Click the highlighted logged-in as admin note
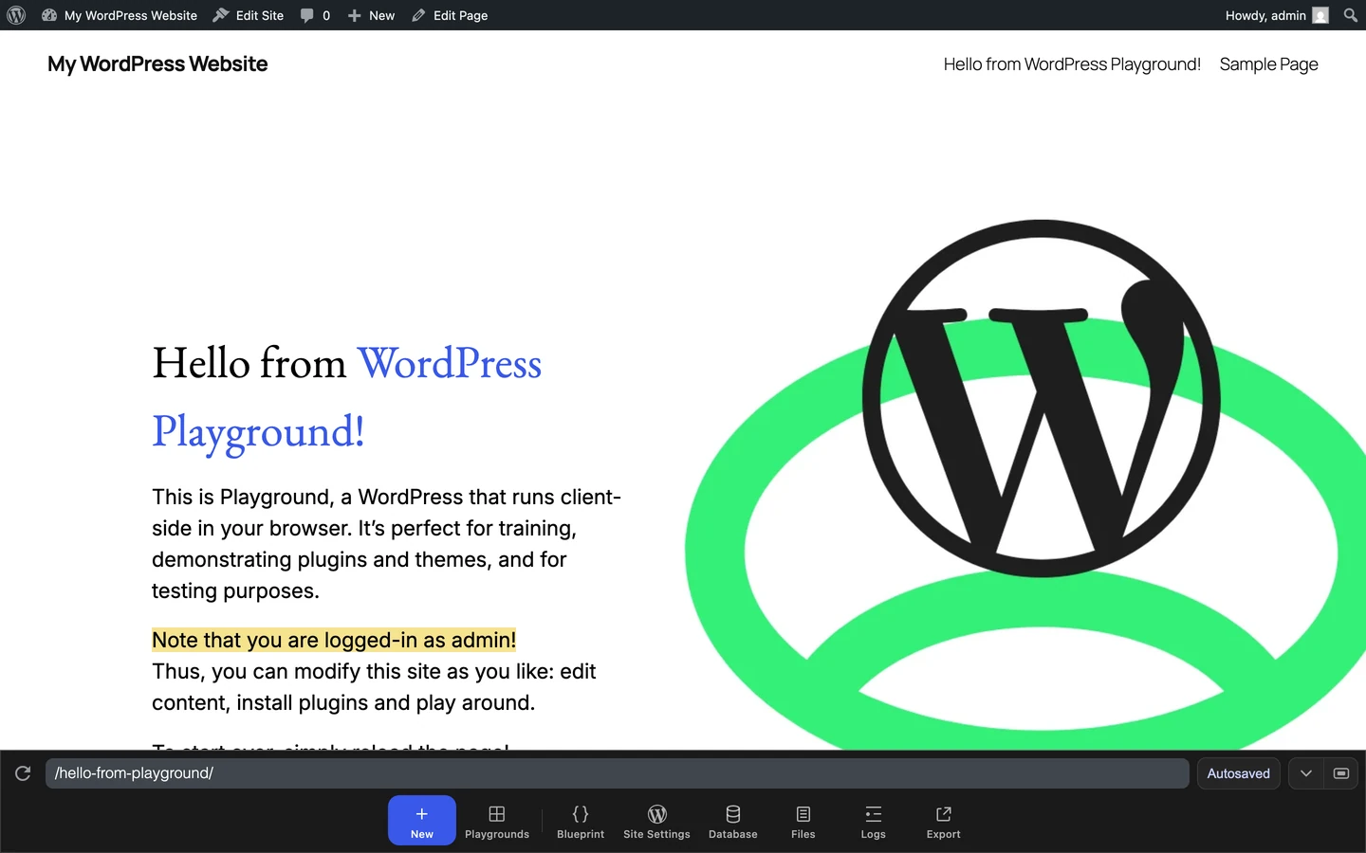1366x853 pixels. click(334, 640)
